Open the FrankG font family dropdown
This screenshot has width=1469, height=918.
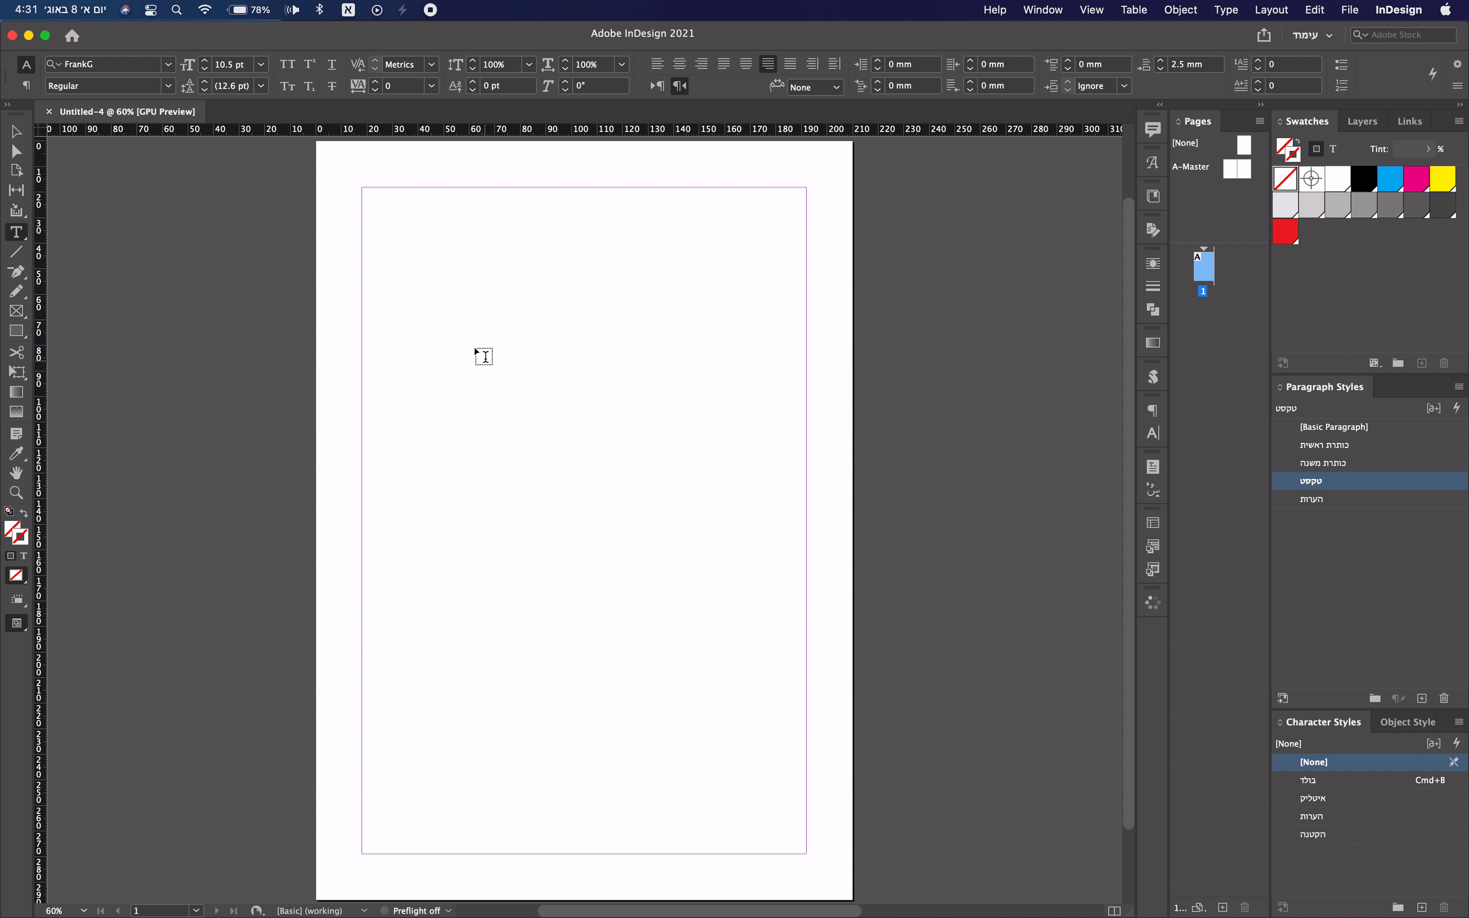click(168, 64)
